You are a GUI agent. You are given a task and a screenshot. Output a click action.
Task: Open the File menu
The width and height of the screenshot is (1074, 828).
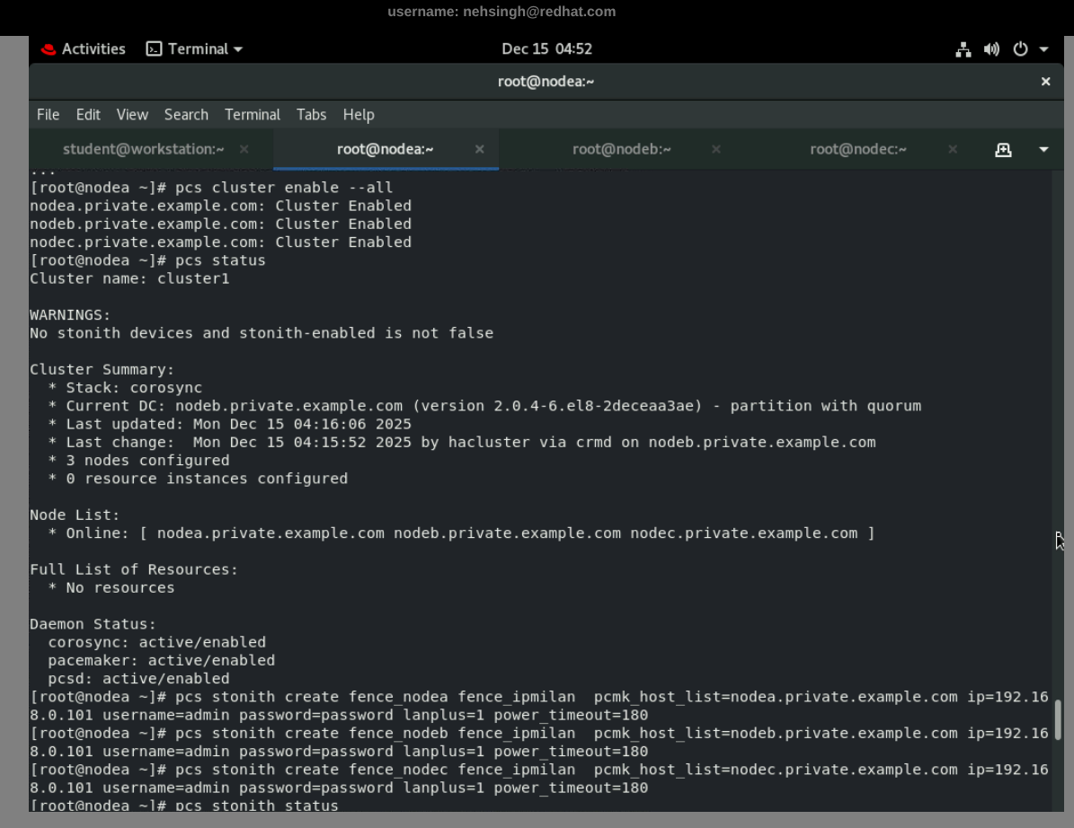pyautogui.click(x=48, y=115)
